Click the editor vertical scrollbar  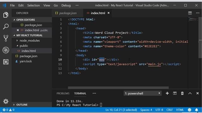point(200,38)
